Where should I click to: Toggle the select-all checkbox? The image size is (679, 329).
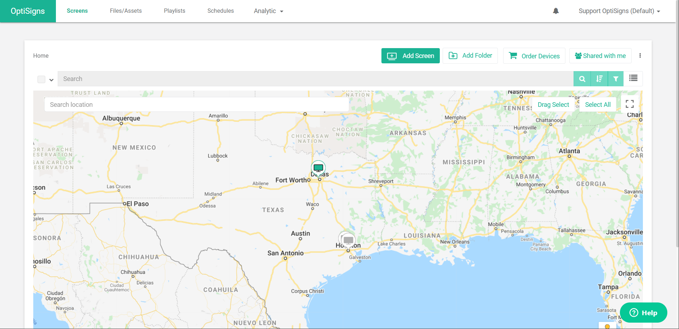[41, 80]
